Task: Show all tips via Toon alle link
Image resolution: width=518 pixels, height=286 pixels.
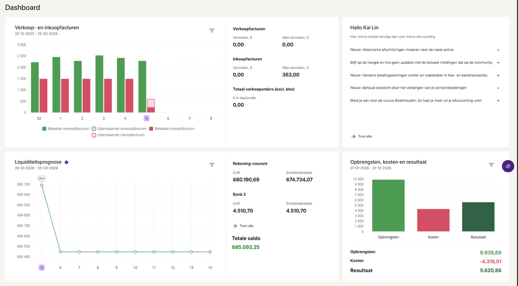Action: (365, 136)
